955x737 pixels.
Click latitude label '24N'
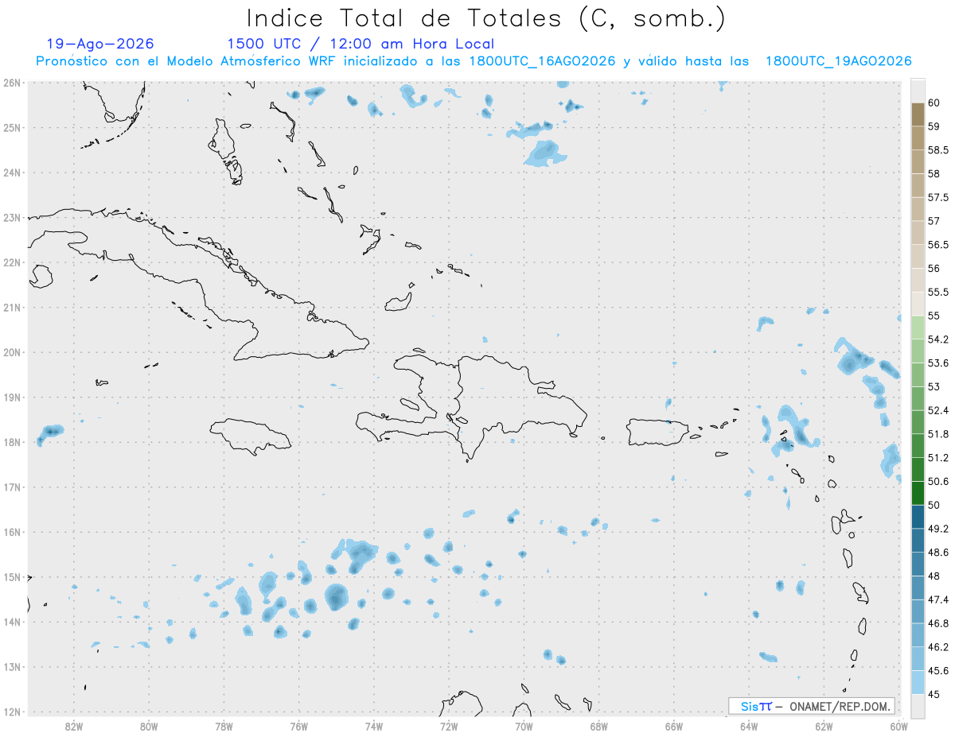coord(12,173)
